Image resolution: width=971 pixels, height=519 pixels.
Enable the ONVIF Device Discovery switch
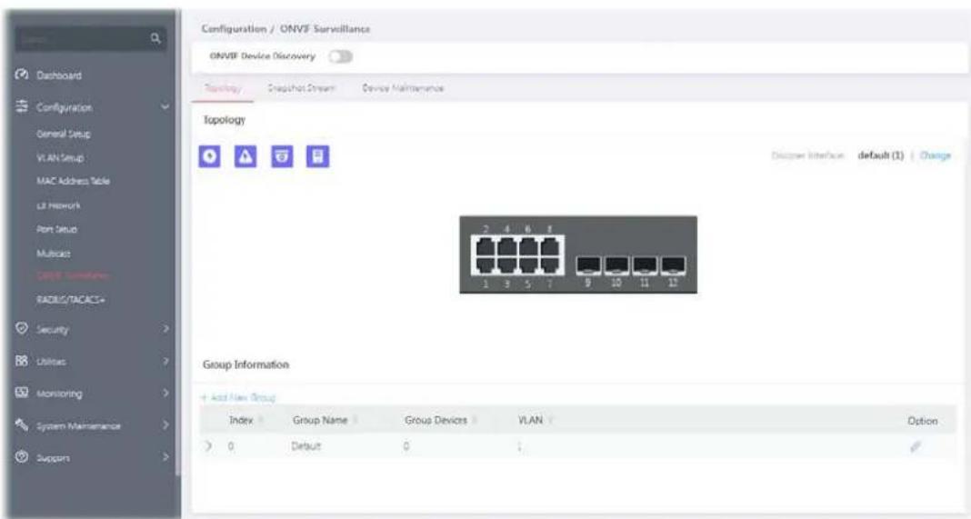(340, 57)
